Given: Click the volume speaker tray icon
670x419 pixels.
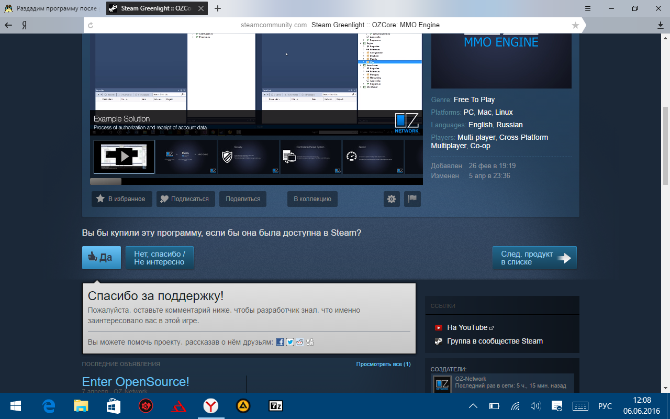Looking at the screenshot, I should click(535, 406).
